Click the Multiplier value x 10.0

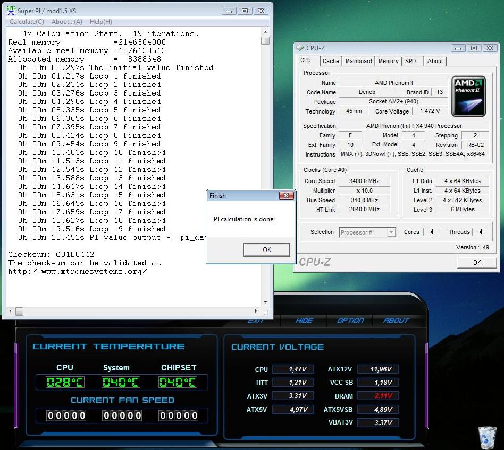pos(365,191)
